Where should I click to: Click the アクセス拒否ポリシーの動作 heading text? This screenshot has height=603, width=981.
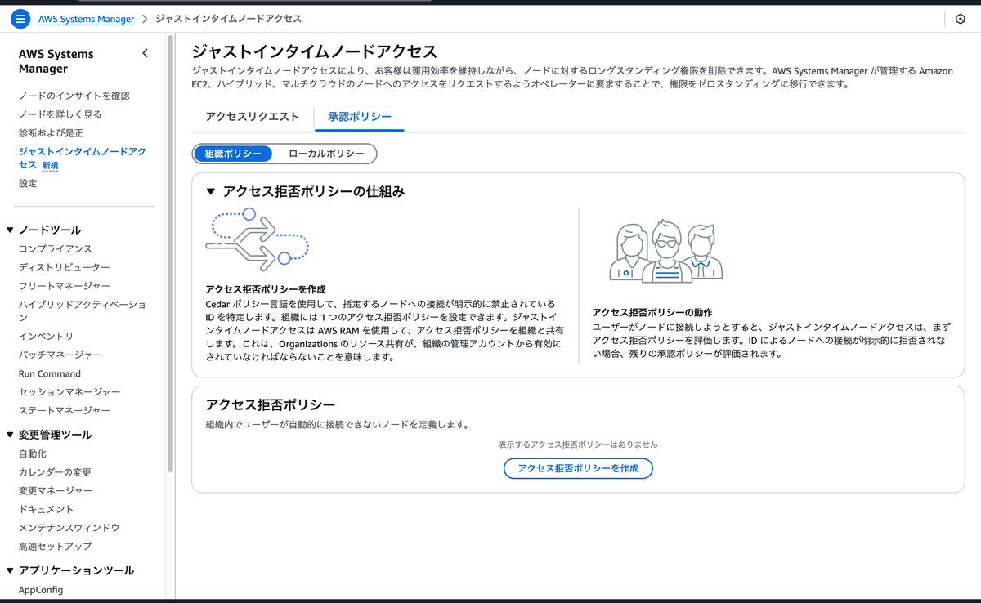[652, 312]
